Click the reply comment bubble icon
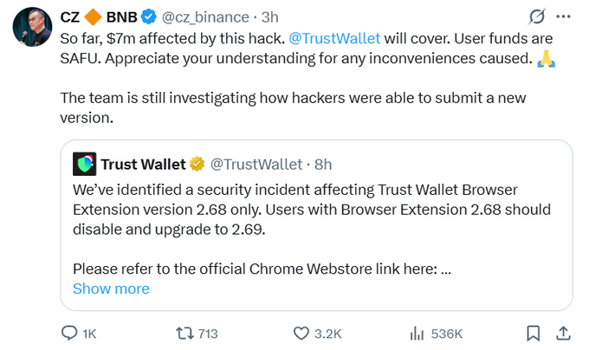The image size is (589, 350). 69,333
